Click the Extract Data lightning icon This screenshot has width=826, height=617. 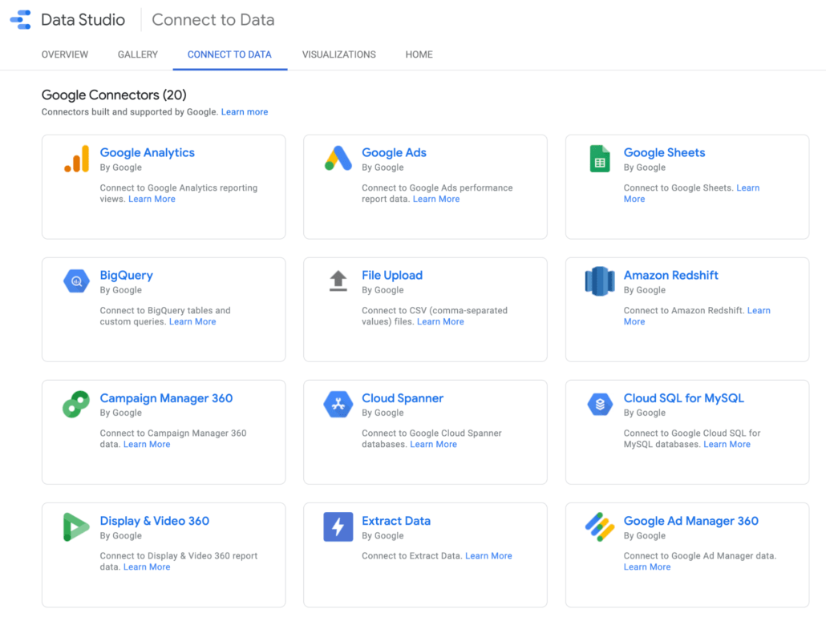(x=338, y=526)
